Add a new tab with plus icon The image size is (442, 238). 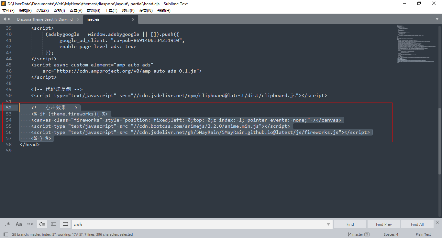(x=431, y=19)
